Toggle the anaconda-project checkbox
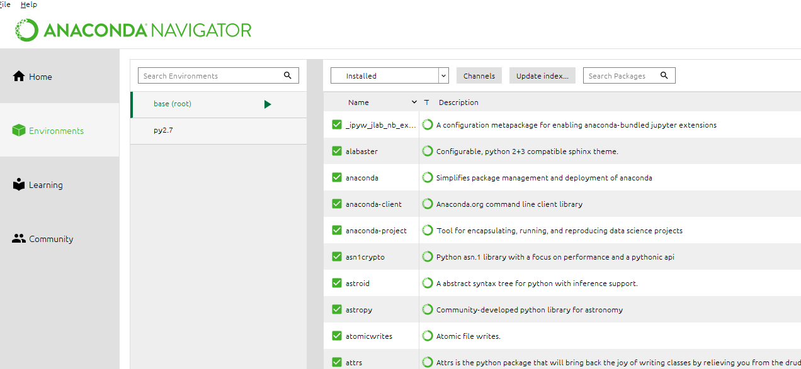Screen dimensions: 801x369 (x=337, y=230)
